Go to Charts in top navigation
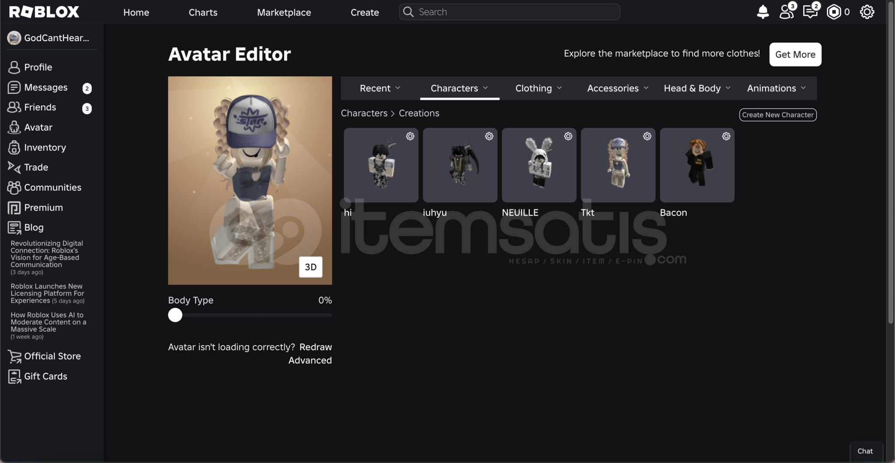895x463 pixels. coord(203,12)
